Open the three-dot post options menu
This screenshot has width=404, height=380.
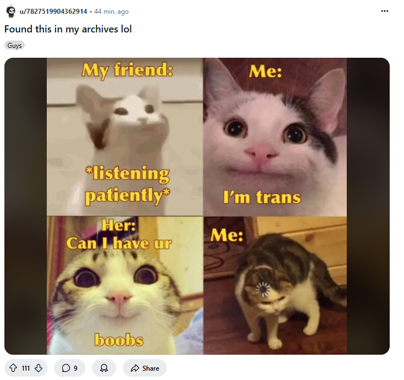[384, 11]
